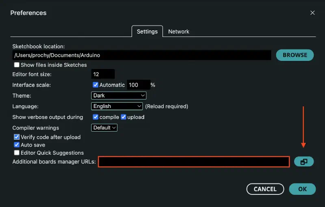Toggle Show files inside Sketches checkbox

point(17,65)
